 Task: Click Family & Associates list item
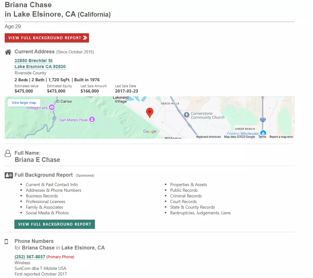[44, 207]
